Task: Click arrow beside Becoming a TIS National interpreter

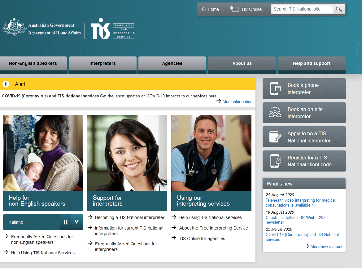Action: tap(90, 217)
